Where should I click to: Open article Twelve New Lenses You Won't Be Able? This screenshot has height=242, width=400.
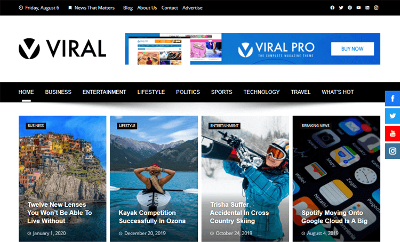[60, 213]
